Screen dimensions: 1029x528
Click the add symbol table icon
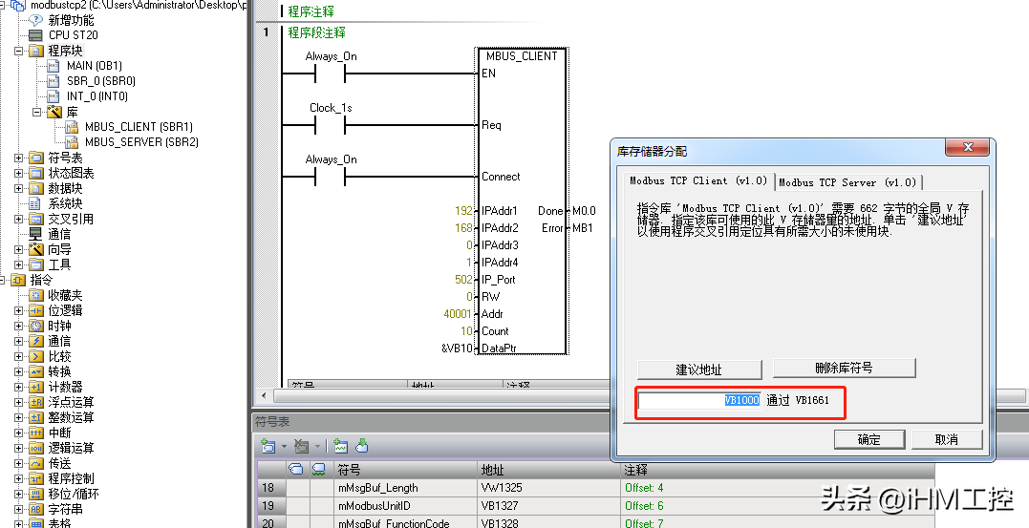click(x=269, y=446)
